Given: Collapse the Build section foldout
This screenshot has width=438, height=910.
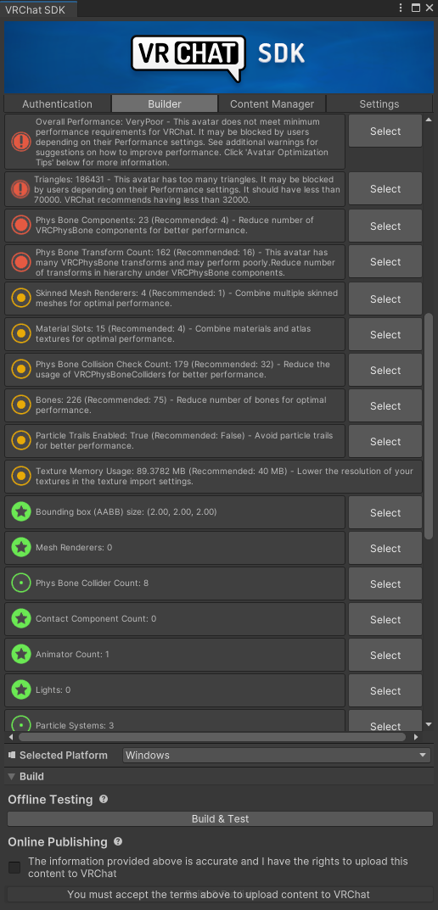Looking at the screenshot, I should [x=12, y=777].
